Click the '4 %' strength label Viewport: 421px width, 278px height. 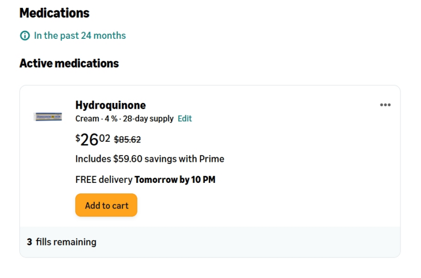[111, 119]
